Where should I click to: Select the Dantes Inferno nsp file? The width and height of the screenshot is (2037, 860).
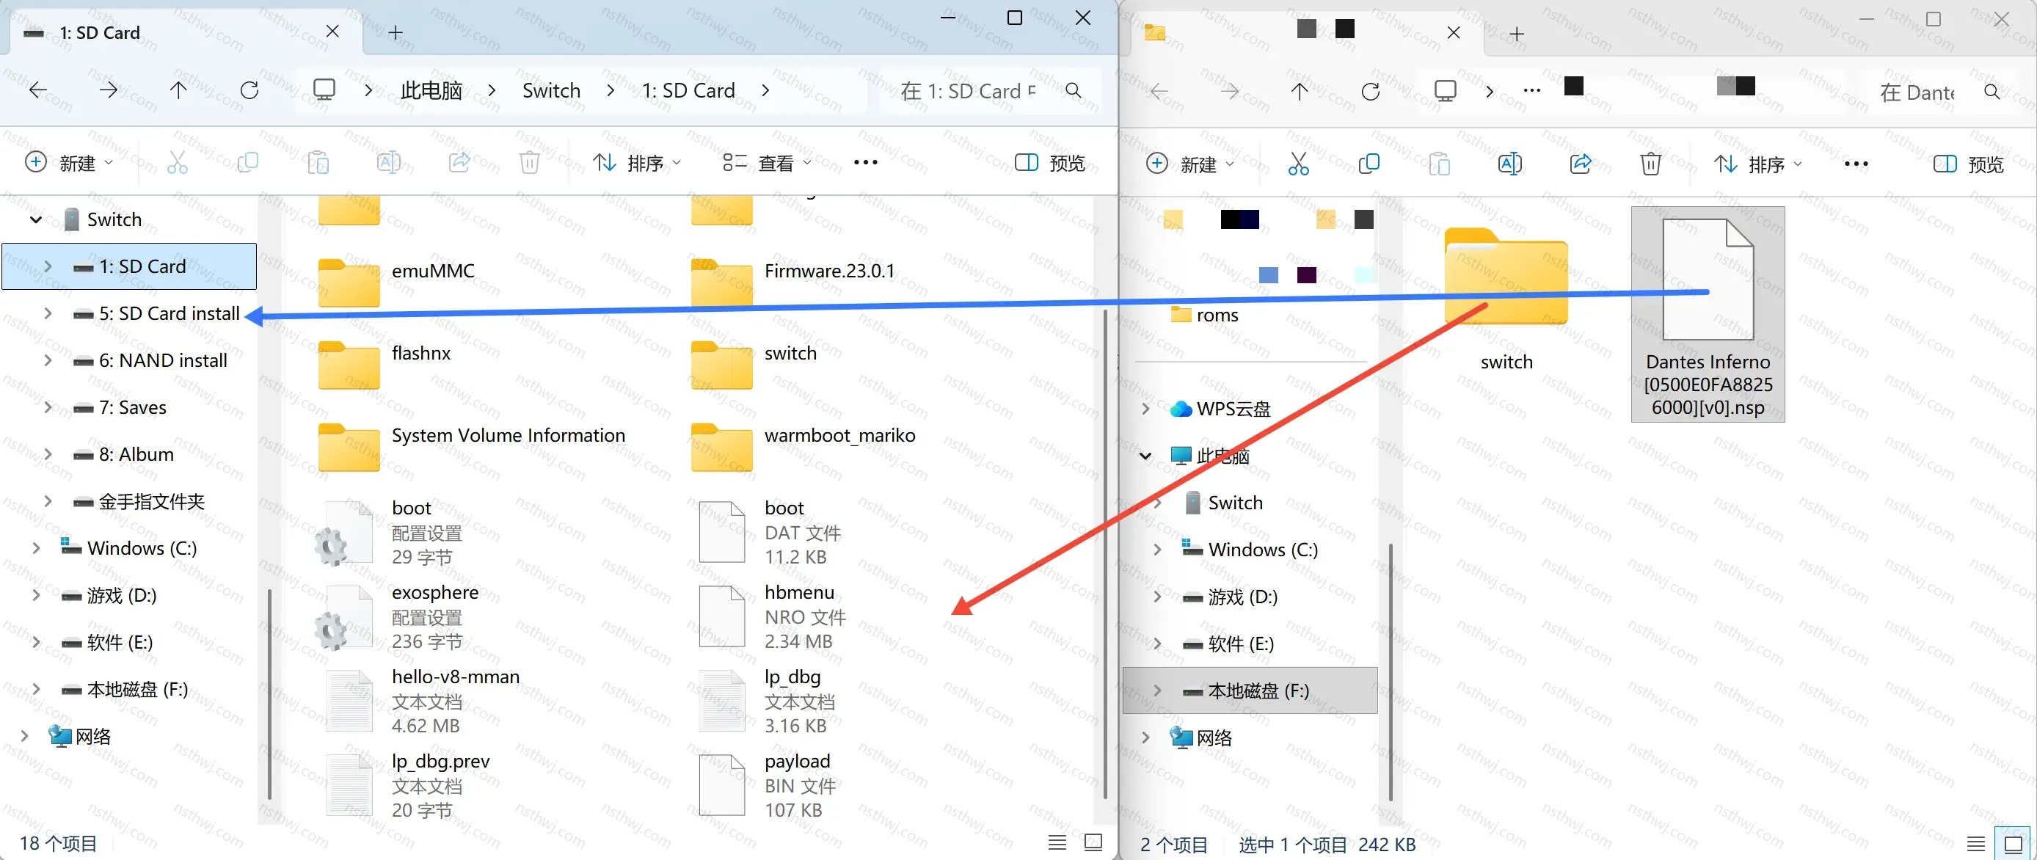tap(1708, 315)
